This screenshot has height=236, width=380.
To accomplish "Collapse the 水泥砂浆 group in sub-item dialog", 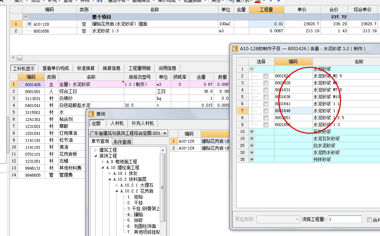I will point(252,69).
